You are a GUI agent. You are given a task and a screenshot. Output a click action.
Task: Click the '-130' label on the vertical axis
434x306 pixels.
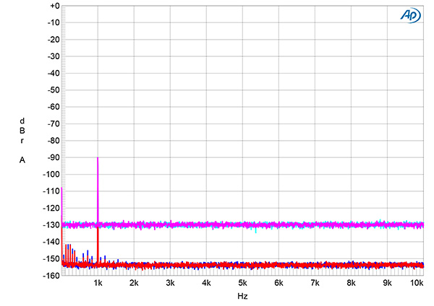coord(51,224)
